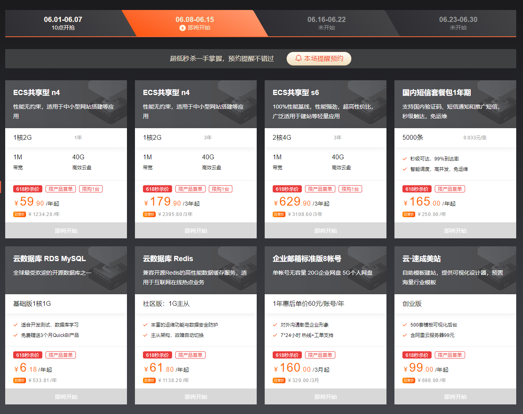Screen dimensions: 523x414
Task: Click the 日常价 badge beside ¥533.81
Action: tap(20, 380)
